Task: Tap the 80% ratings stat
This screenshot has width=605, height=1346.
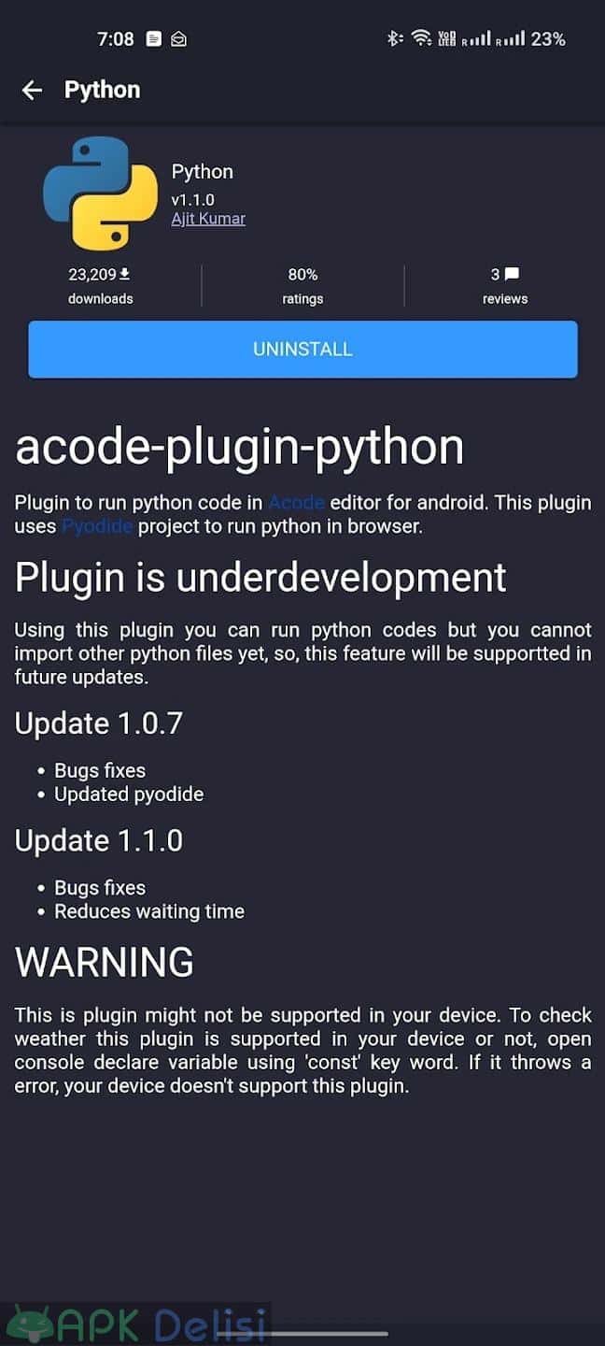Action: pos(302,286)
